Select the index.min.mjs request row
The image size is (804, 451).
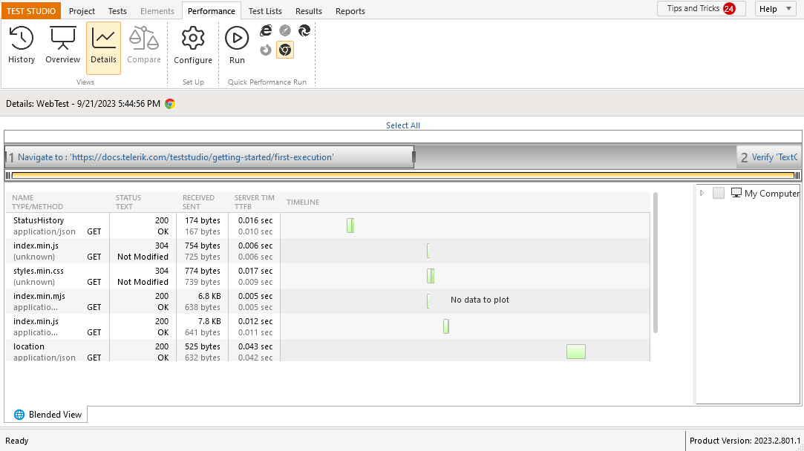(x=328, y=301)
